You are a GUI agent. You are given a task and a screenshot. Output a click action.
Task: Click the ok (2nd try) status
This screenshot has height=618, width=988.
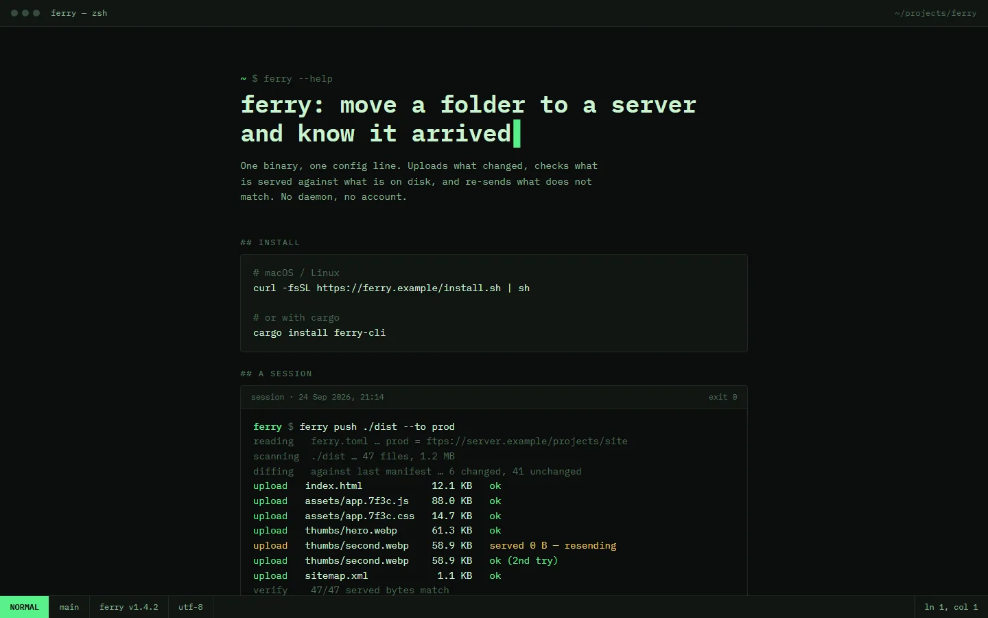pos(524,561)
